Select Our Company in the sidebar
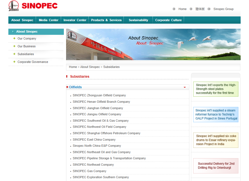This screenshot has width=249, height=181. (x=27, y=38)
